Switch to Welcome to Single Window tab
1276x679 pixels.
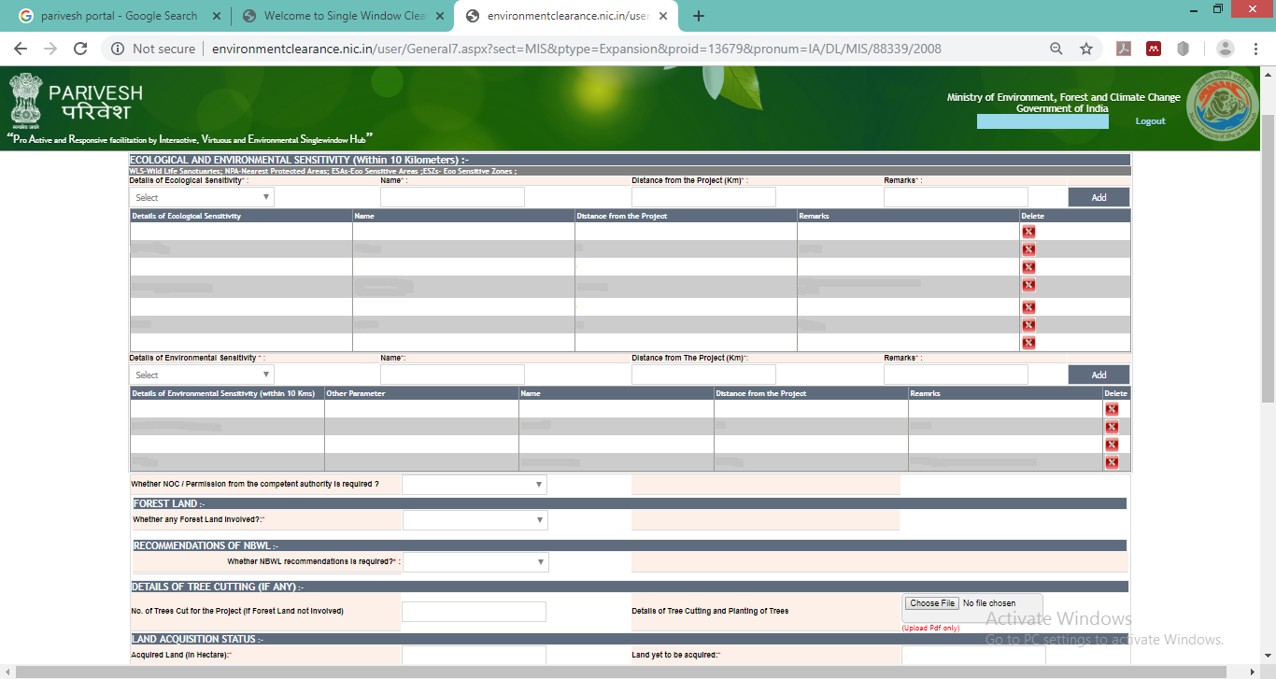342,16
